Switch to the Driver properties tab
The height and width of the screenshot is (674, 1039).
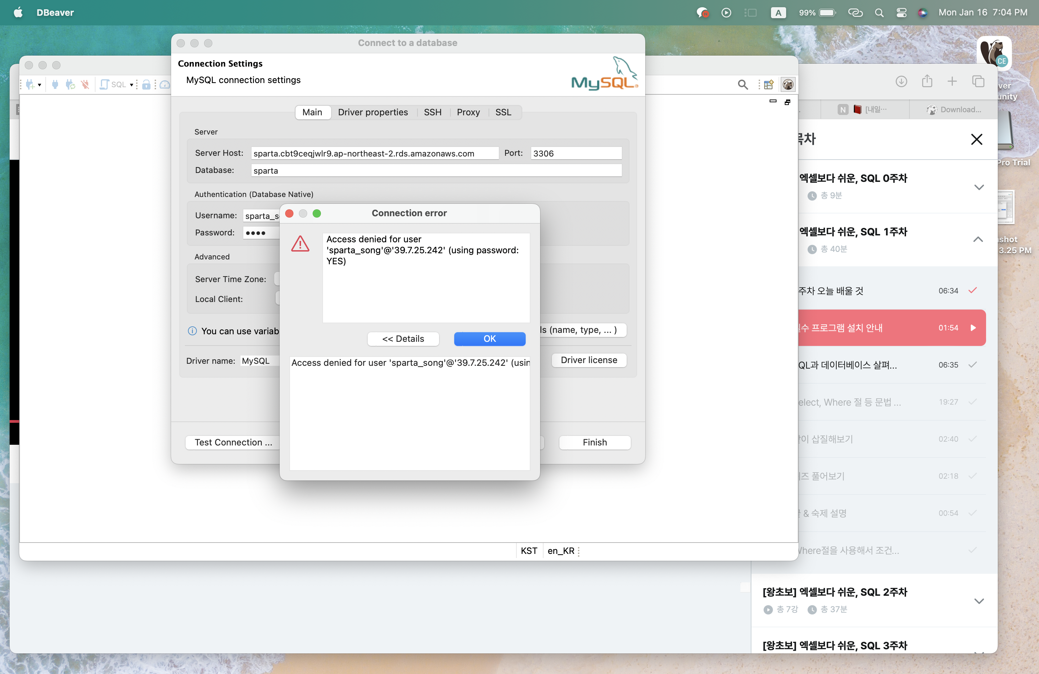(x=373, y=112)
